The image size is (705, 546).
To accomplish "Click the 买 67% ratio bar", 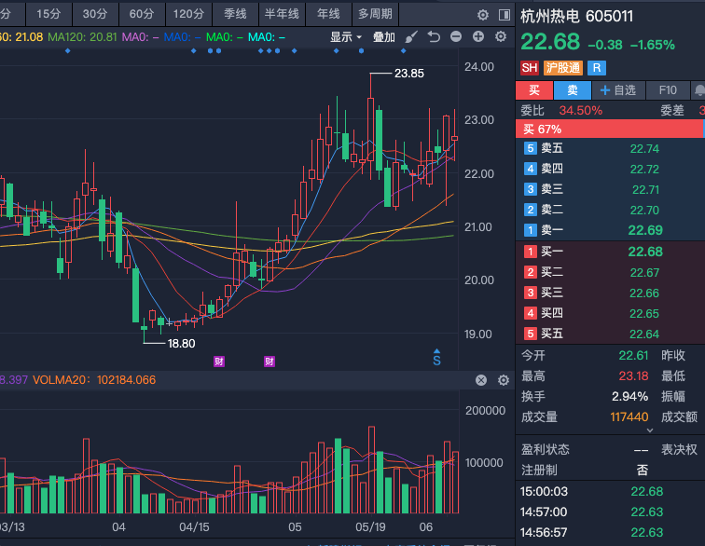I will click(610, 130).
